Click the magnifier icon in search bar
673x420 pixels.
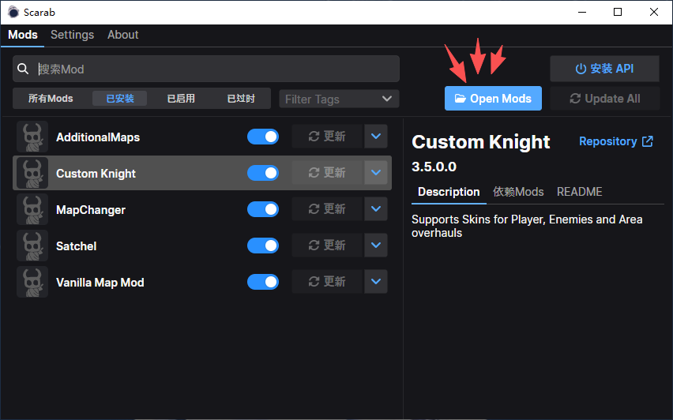coord(24,69)
